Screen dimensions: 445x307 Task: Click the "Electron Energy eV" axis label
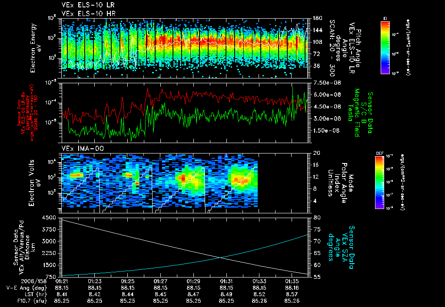35,48
